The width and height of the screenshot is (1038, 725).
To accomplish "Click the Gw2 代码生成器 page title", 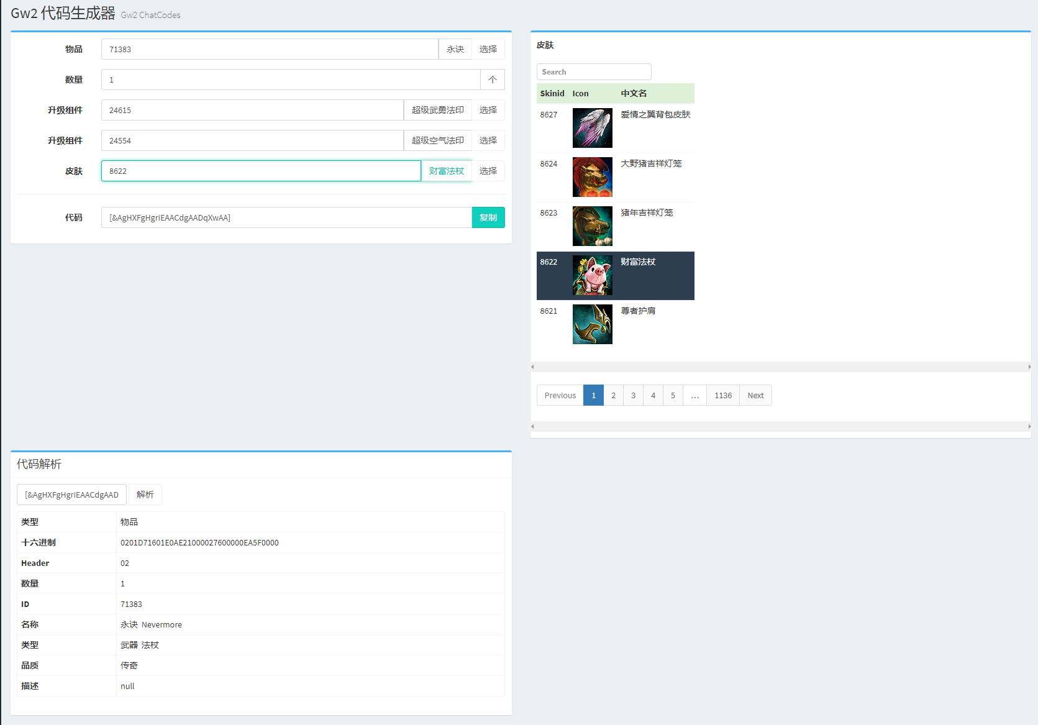I will pos(63,13).
